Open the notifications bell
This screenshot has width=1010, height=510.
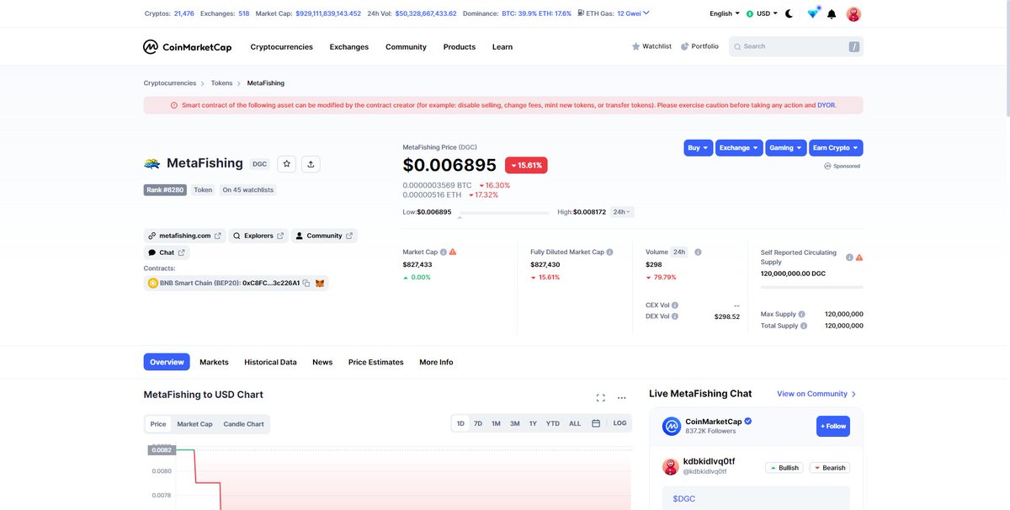[832, 14]
